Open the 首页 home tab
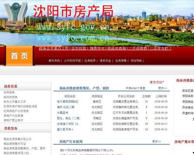The image size is (194, 155). point(19,56)
